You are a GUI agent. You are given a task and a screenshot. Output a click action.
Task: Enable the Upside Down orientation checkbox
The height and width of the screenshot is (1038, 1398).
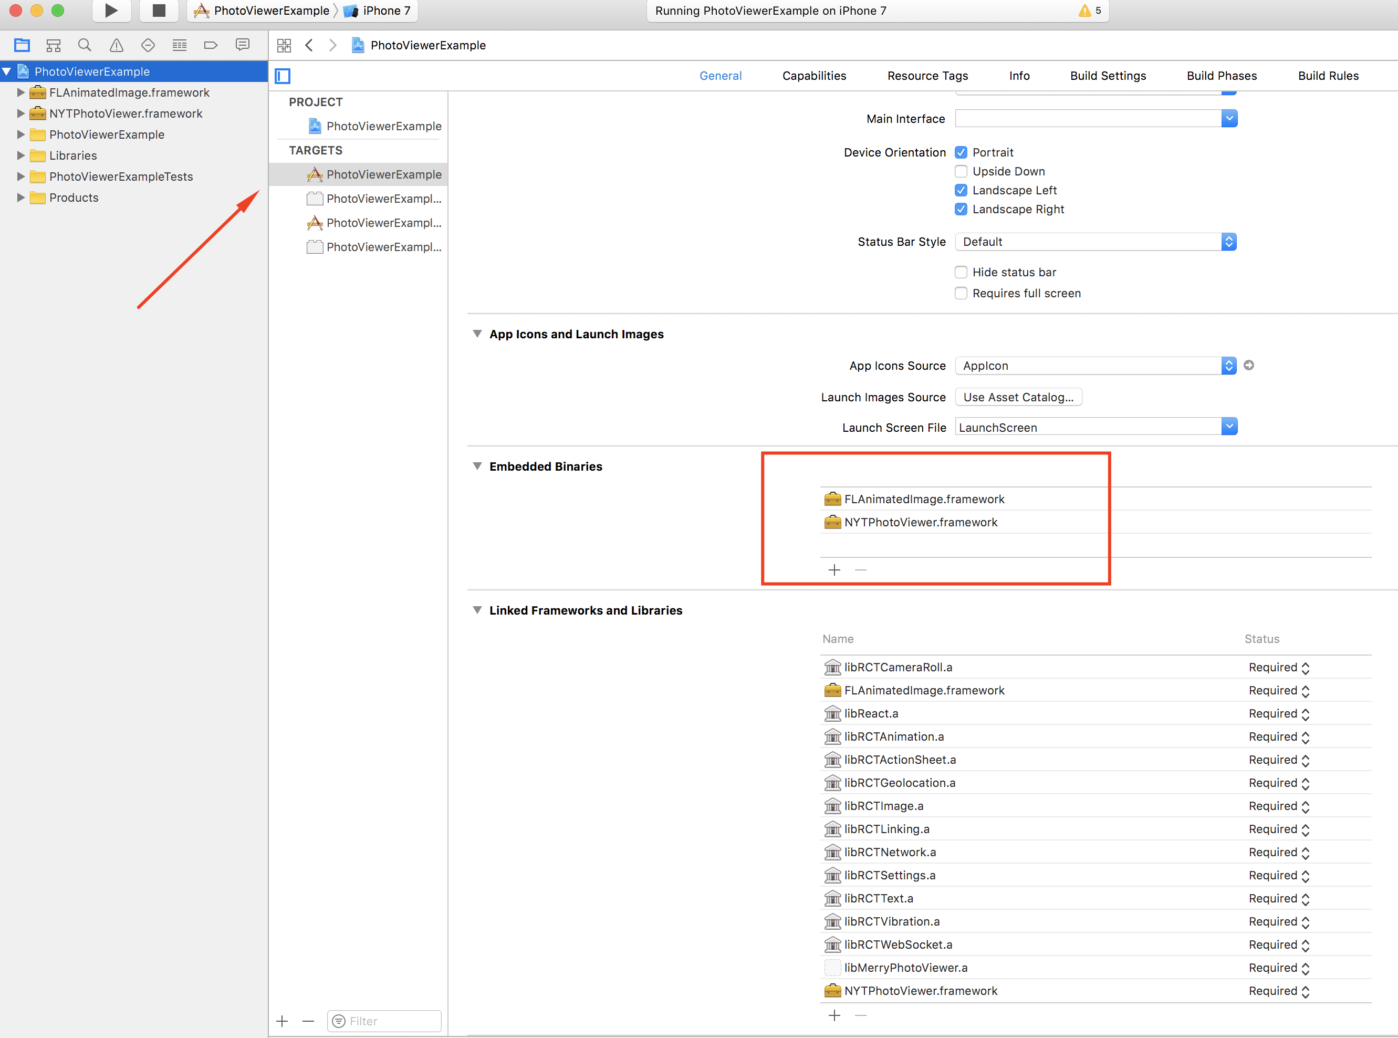coord(961,172)
